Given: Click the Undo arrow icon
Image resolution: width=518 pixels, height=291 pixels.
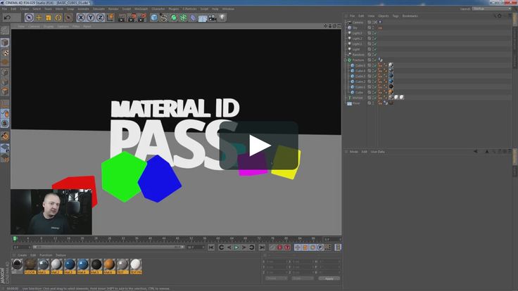Looking at the screenshot, I should pyautogui.click(x=7, y=18).
